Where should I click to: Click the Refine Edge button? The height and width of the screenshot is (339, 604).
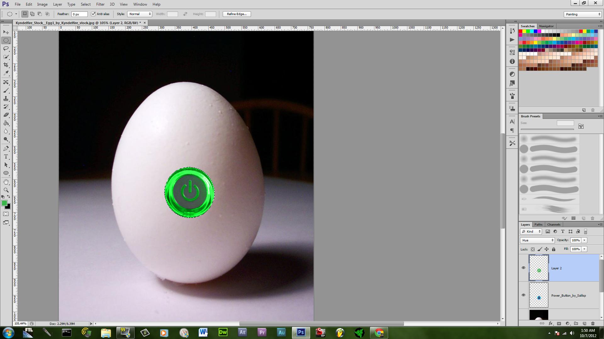pyautogui.click(x=237, y=14)
